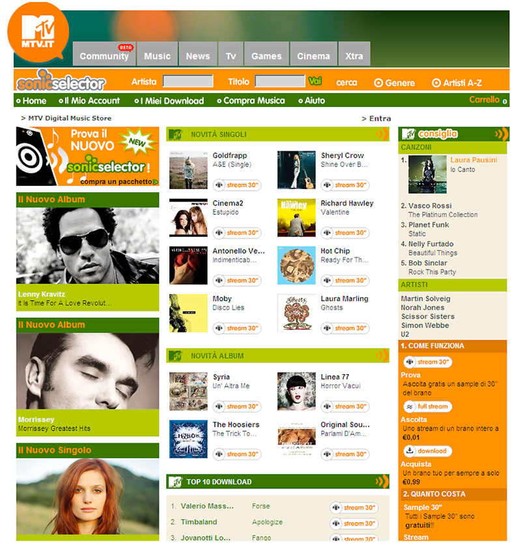Select the Artisti A-Z search option
Image resolution: width=521 pixels, height=543 pixels.
457,83
